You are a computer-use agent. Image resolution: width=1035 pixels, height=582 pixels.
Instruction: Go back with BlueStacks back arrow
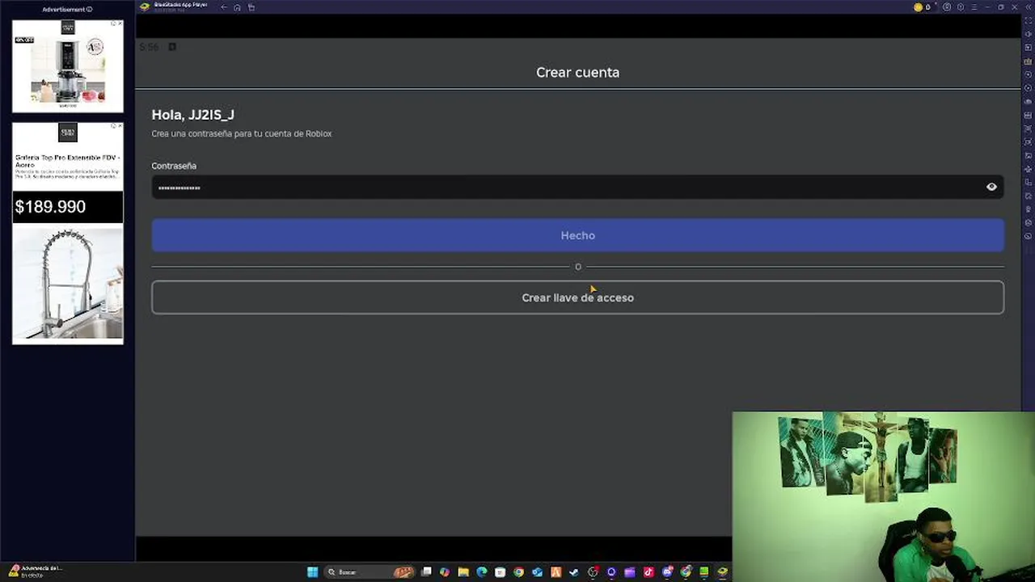(x=224, y=7)
